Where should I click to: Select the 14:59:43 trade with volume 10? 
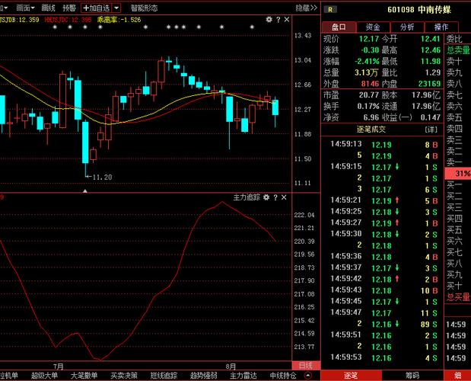(x=383, y=290)
